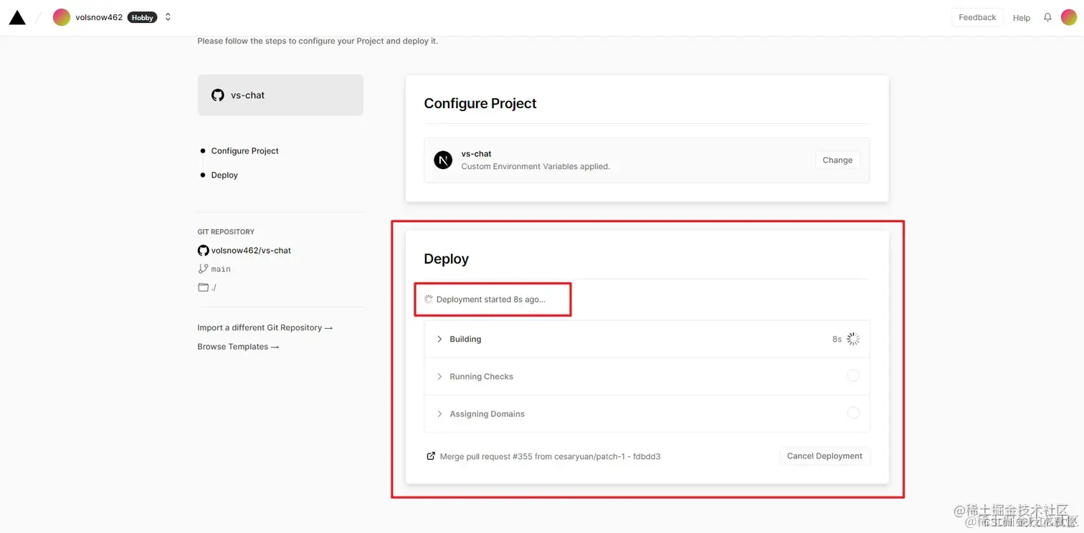Click the GitHub icon on vs-chat card
1084x533 pixels.
pyautogui.click(x=218, y=95)
